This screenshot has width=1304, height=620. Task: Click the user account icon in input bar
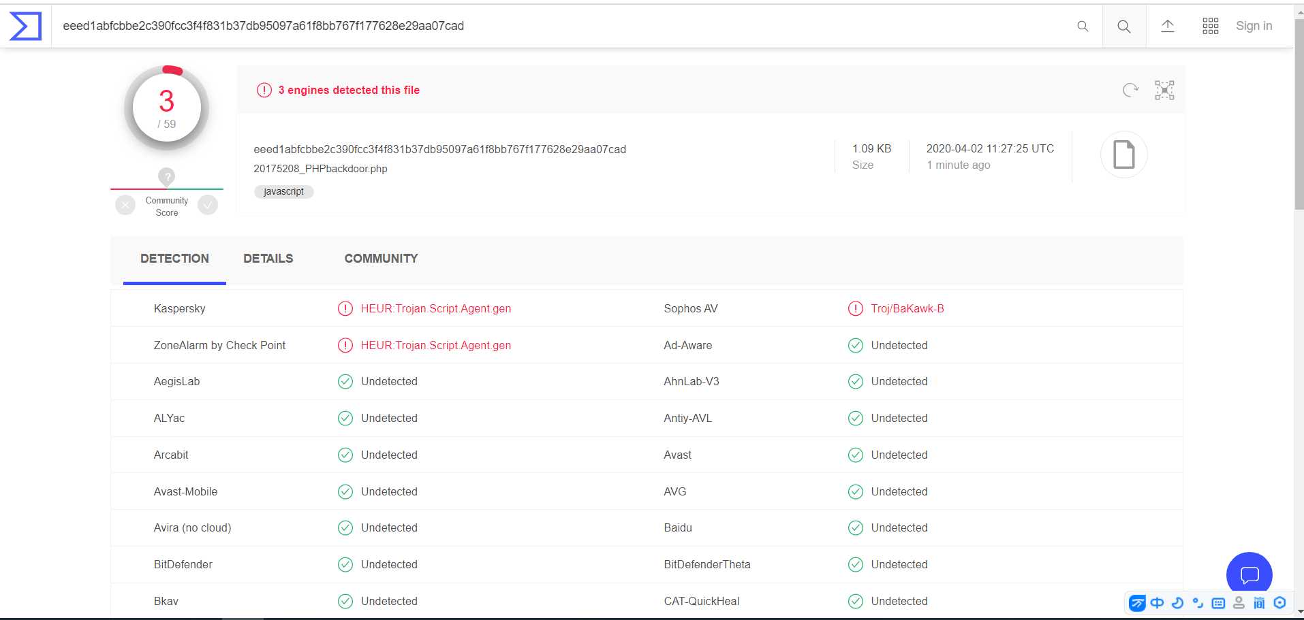point(1239,603)
